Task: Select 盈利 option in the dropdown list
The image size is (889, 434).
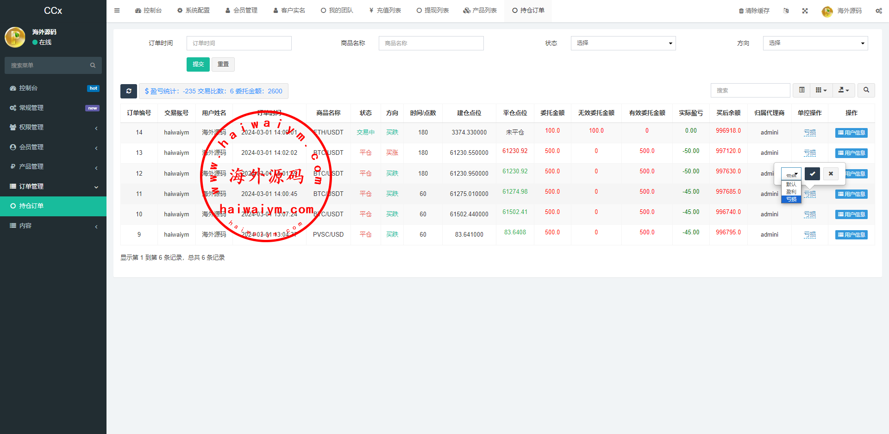Action: 791,192
